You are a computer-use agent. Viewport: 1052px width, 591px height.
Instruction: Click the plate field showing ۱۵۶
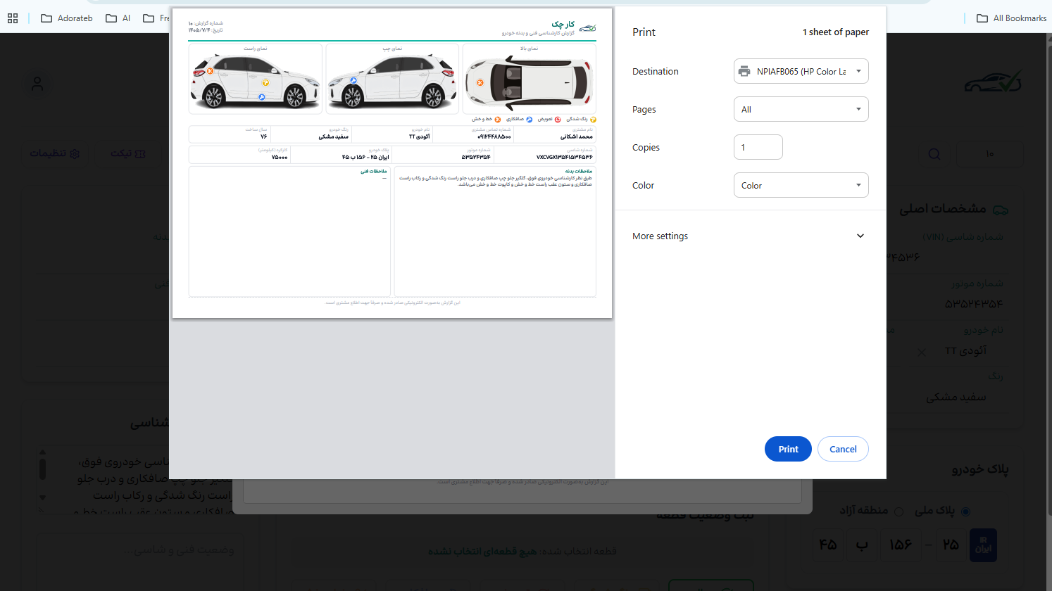[900, 545]
